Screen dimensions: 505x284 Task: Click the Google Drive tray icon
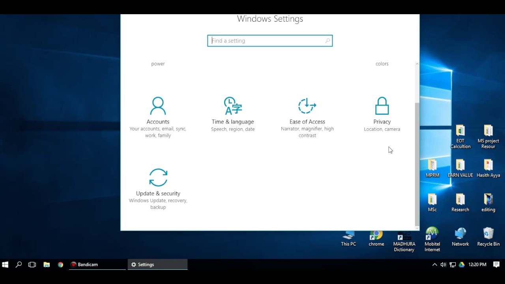tap(462, 265)
